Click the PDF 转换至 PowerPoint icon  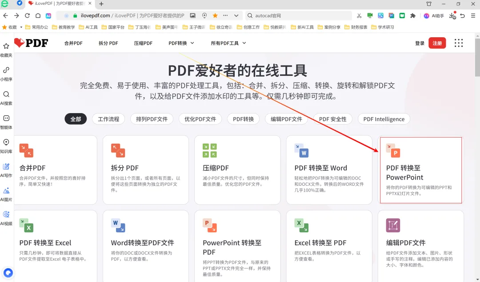393,150
